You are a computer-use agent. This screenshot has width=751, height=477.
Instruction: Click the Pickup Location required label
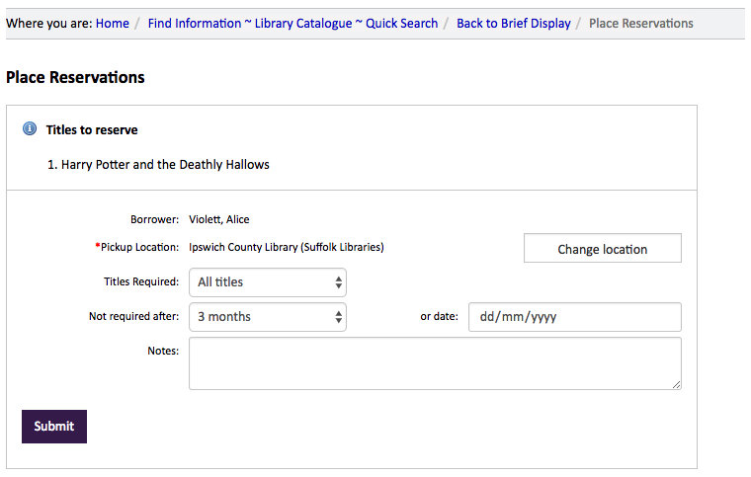(x=138, y=247)
